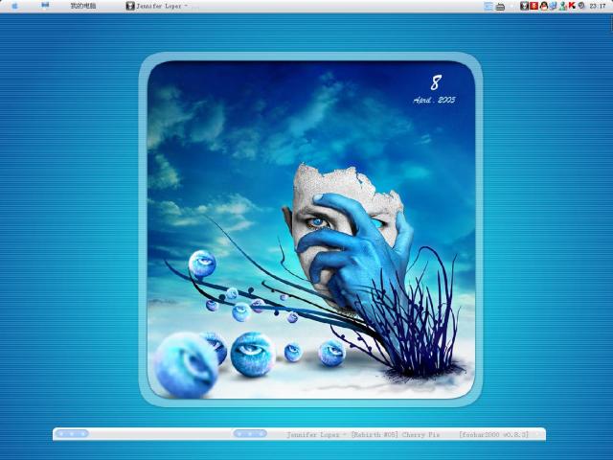Screen dimensions: 613x460
Task: Click the blue network icon in top bar
Action: pos(45,6)
